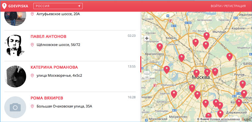Click the geolocation arrow in country field
Screen dimensions: 252x122
(x=79, y=6)
